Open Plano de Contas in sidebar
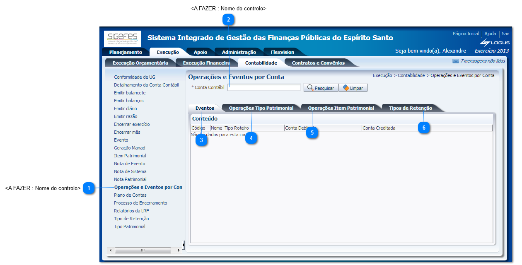The width and height of the screenshot is (522, 265). tap(130, 195)
